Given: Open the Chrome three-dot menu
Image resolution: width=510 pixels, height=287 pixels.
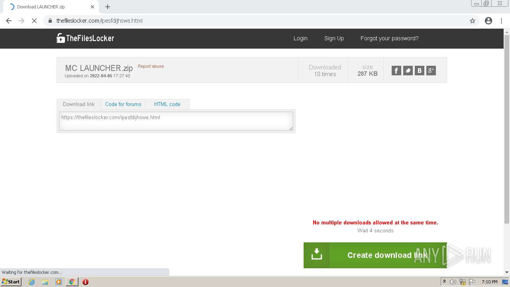Looking at the screenshot, I should (502, 21).
